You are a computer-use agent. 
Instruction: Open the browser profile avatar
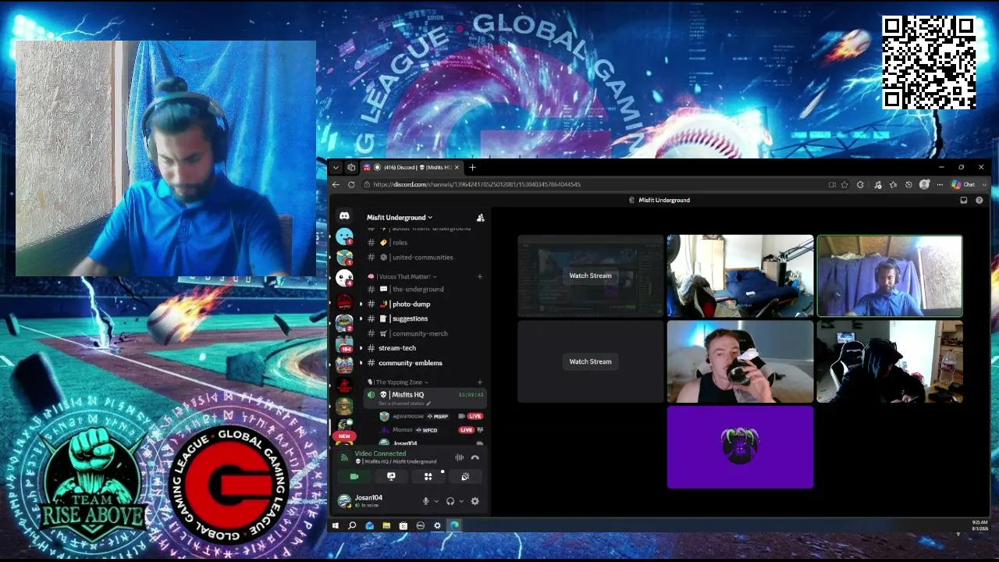tap(925, 185)
